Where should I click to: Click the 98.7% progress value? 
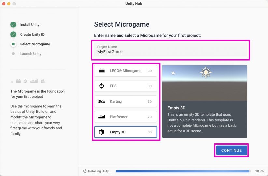(x=260, y=171)
